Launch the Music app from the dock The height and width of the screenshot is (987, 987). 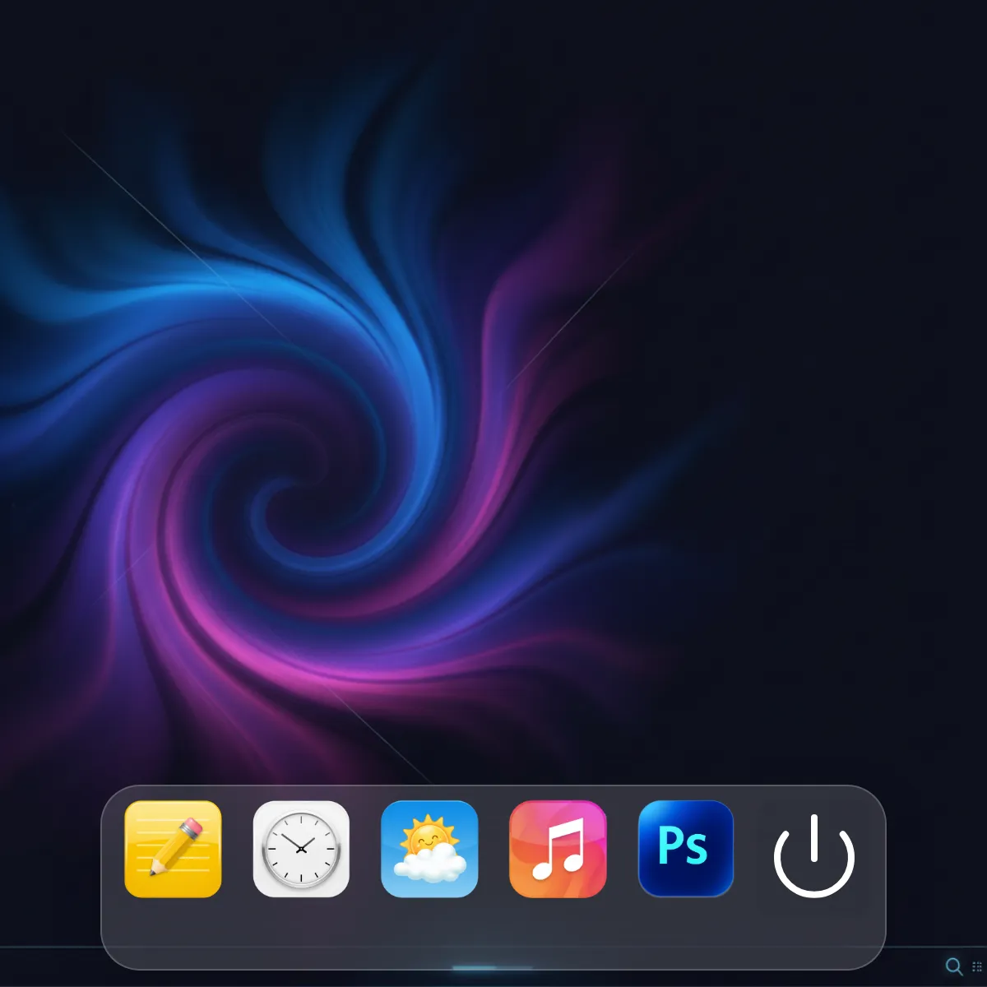[x=558, y=849]
